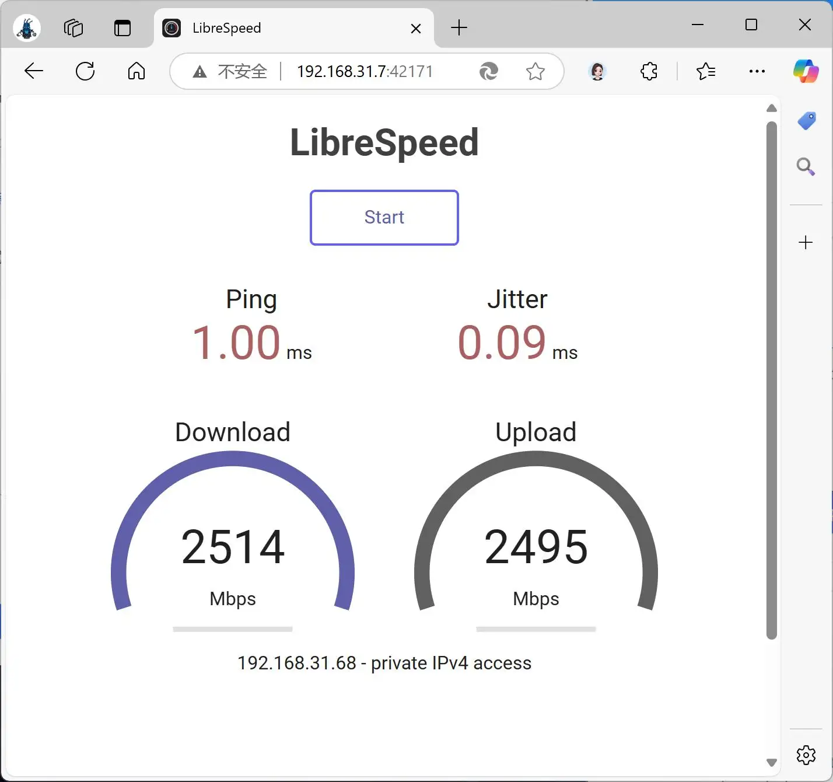This screenshot has height=782, width=833.
Task: Go back to the previous page
Action: 34,71
